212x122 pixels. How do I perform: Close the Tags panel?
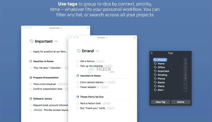(152, 53)
